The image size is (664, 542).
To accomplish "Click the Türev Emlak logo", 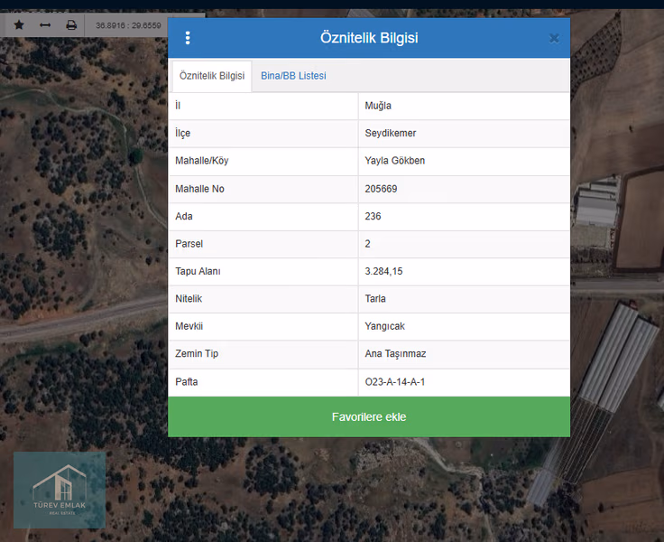I will pos(60,490).
